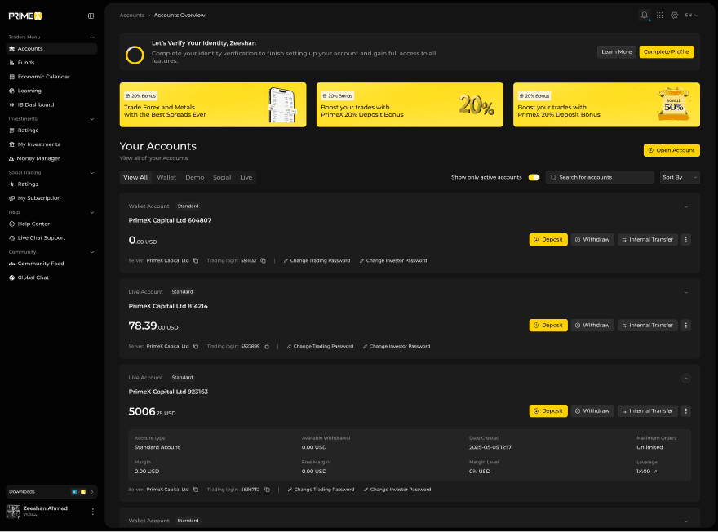The image size is (718, 532).
Task: Open the user menu beside Zeeshan Ahmed
Action: [92, 512]
